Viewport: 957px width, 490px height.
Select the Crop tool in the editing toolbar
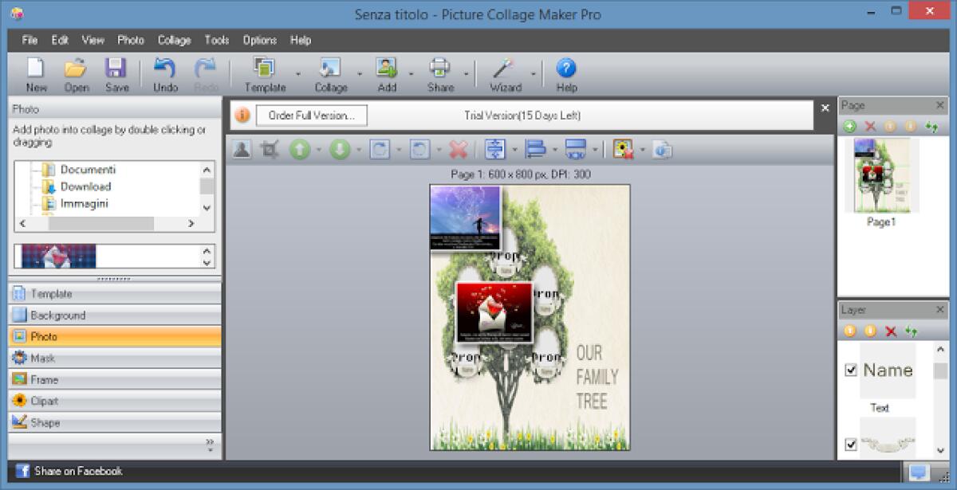[270, 149]
